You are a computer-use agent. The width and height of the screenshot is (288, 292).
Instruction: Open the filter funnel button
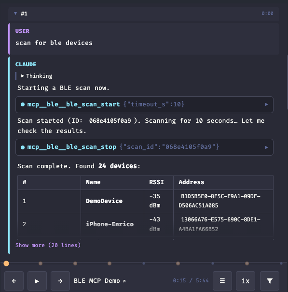click(x=270, y=281)
